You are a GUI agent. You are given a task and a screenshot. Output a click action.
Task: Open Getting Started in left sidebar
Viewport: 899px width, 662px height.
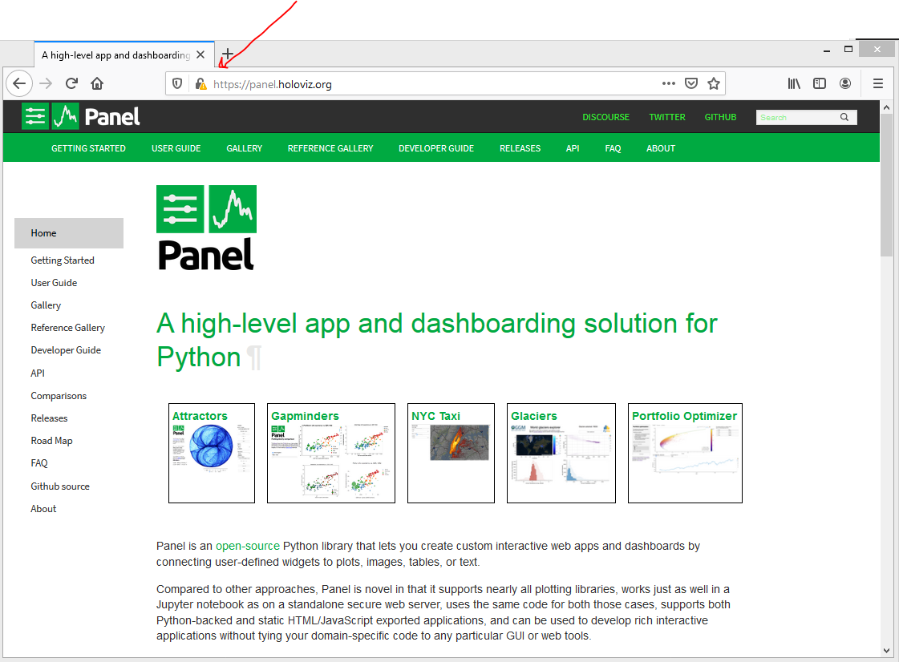pos(63,260)
